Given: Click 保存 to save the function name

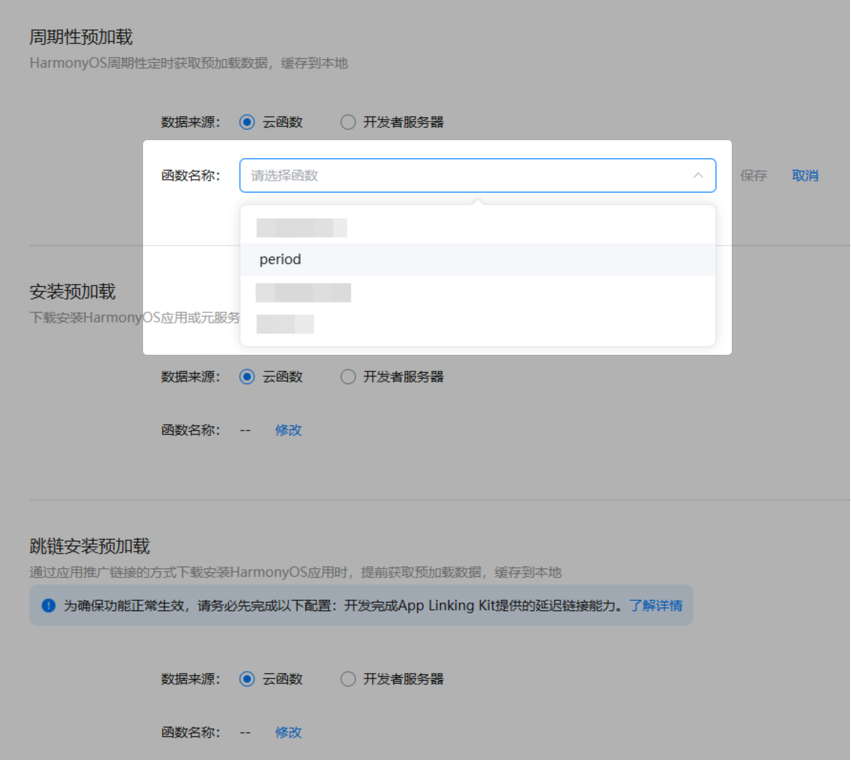Looking at the screenshot, I should point(754,175).
